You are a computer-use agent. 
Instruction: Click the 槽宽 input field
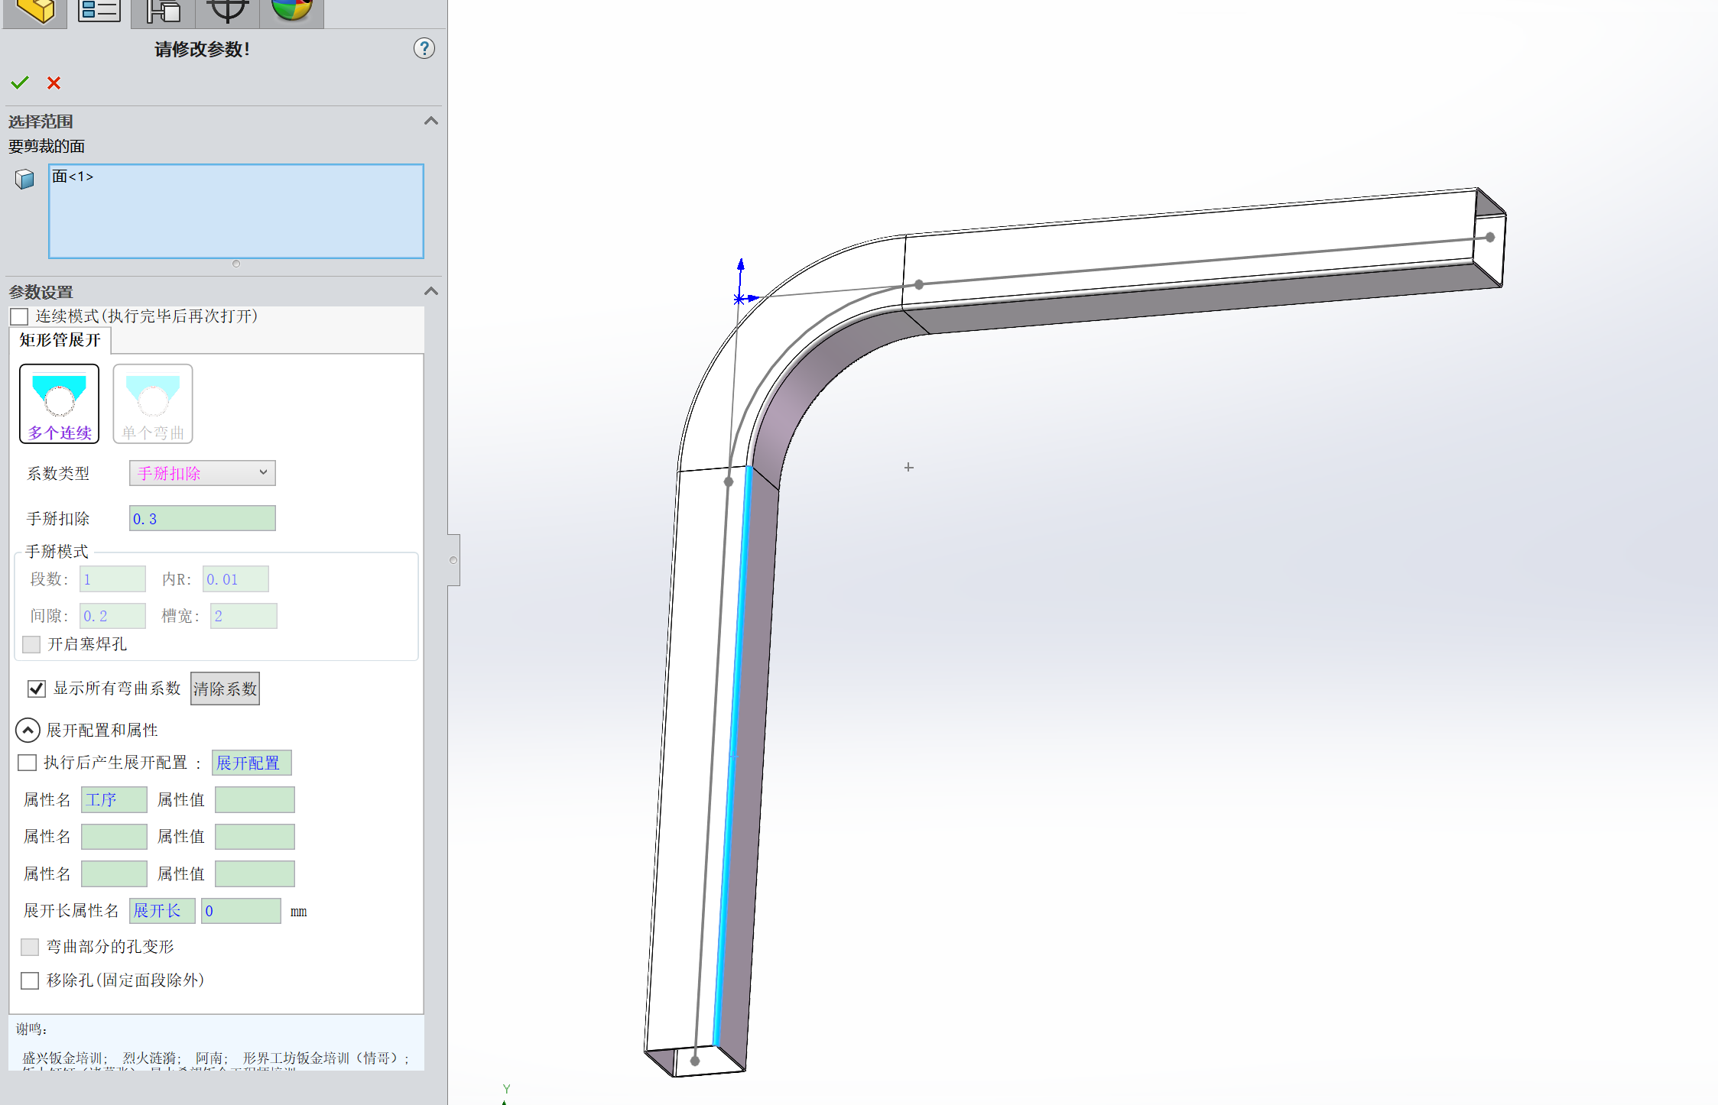coord(244,616)
